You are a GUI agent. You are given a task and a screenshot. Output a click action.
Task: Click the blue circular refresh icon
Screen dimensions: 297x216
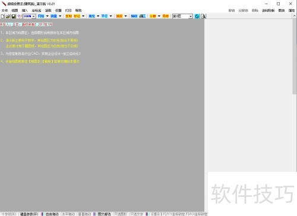pyautogui.click(x=197, y=16)
